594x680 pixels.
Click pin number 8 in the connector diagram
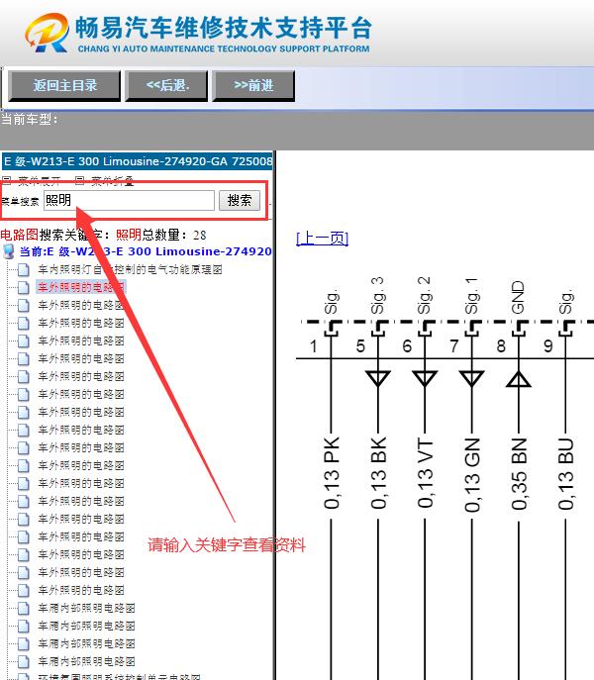point(501,346)
